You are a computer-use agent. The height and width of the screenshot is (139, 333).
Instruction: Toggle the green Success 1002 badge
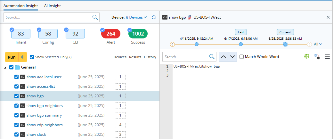138,34
